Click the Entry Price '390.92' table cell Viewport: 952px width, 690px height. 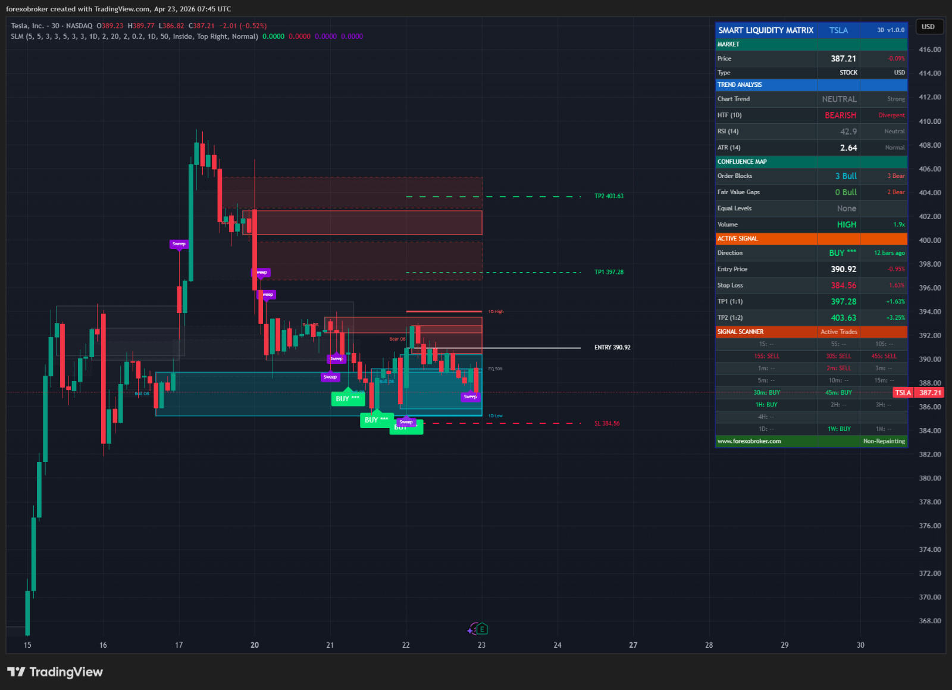pos(843,269)
